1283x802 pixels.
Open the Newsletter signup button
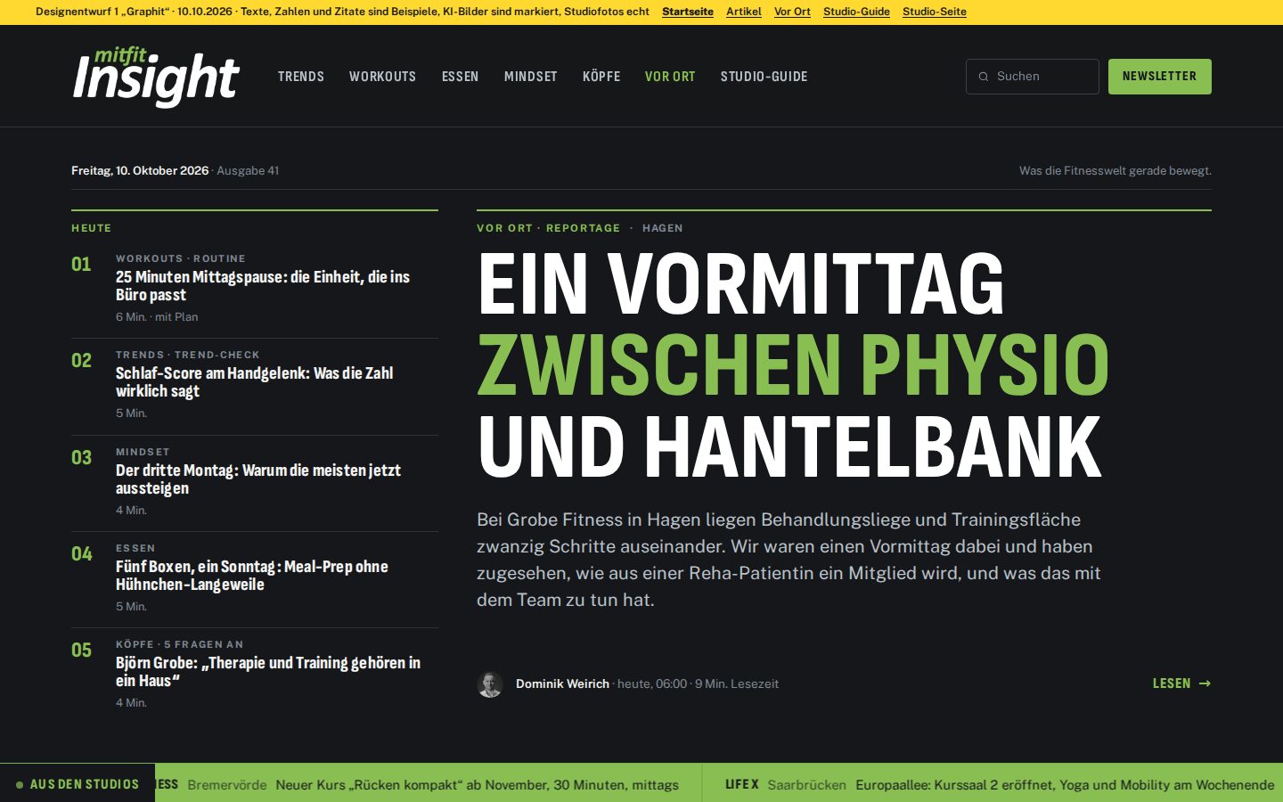[x=1160, y=77]
